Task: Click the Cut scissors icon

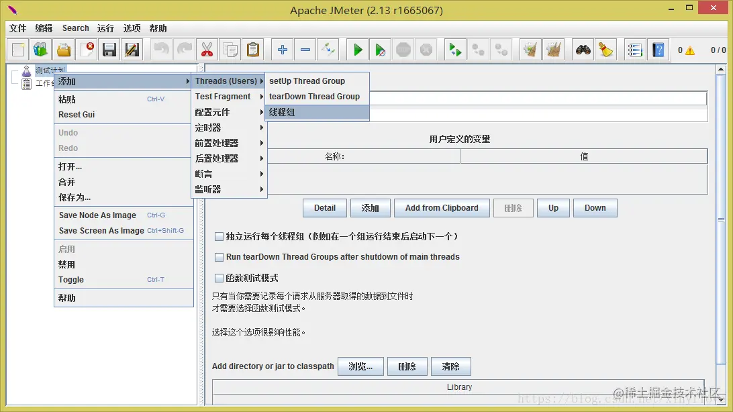Action: [207, 50]
